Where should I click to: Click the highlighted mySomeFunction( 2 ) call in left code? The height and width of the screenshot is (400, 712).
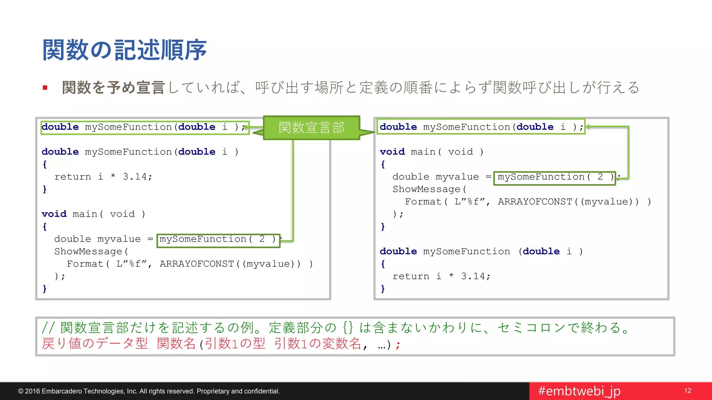218,240
